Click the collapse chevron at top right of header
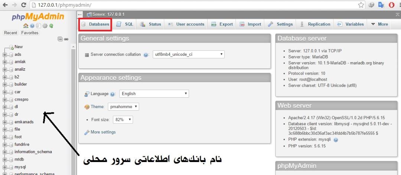 click(397, 15)
